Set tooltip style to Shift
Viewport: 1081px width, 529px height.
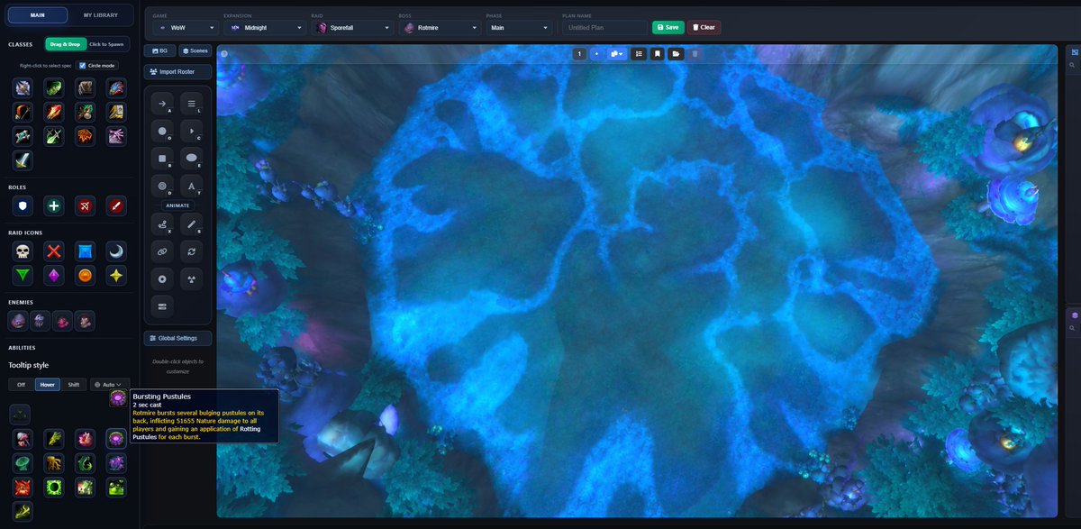click(74, 385)
